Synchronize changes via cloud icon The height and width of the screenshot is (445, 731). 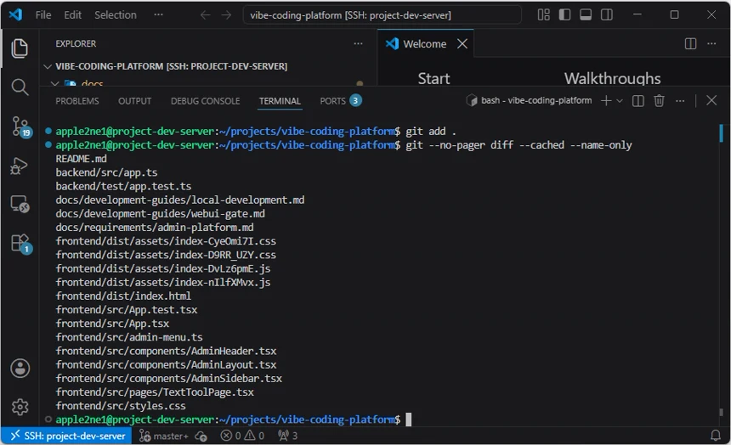201,437
